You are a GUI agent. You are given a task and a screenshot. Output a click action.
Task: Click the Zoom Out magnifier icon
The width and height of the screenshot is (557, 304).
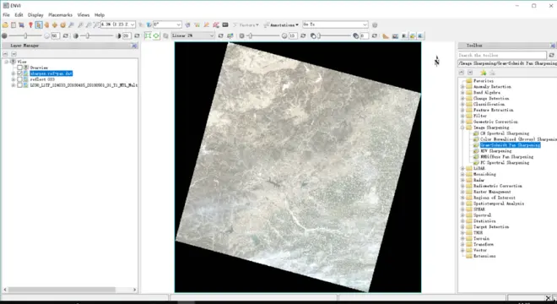(89, 24)
